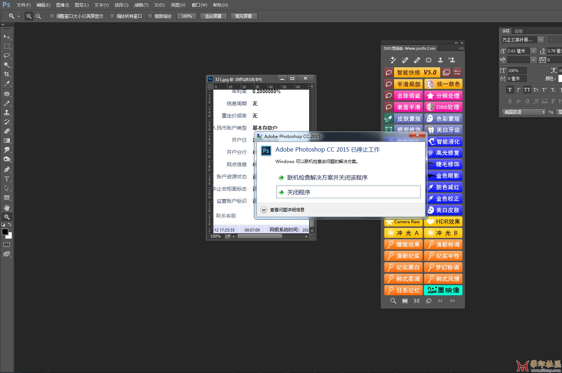Select the Magic Wand tool
Image resolution: width=562 pixels, height=373 pixels.
pyautogui.click(x=7, y=65)
